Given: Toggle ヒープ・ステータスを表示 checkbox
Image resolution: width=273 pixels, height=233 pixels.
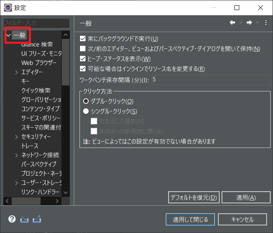Looking at the screenshot, I should tap(83, 59).
